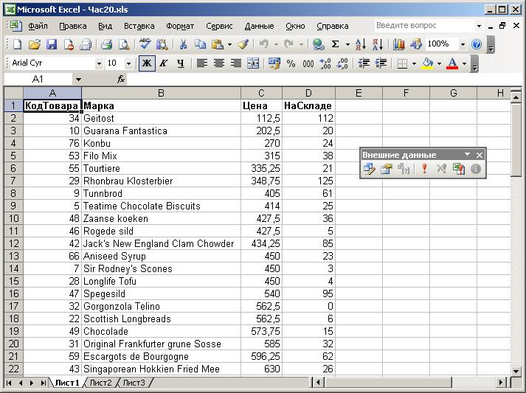Open a file with the Open folder icon
The image size is (526, 393).
34,44
